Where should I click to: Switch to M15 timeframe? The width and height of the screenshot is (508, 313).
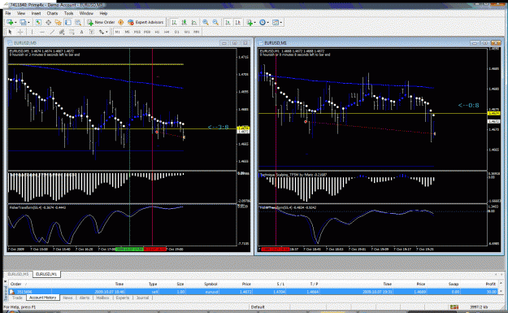coord(137,32)
